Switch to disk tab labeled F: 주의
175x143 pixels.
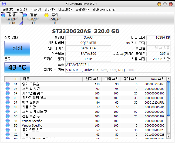pyautogui.click(x=55, y=19)
